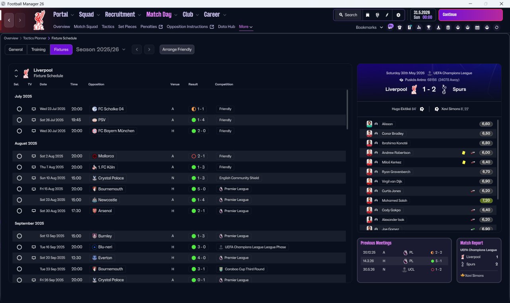Switch to the General tab
The image size is (510, 303).
(16, 49)
